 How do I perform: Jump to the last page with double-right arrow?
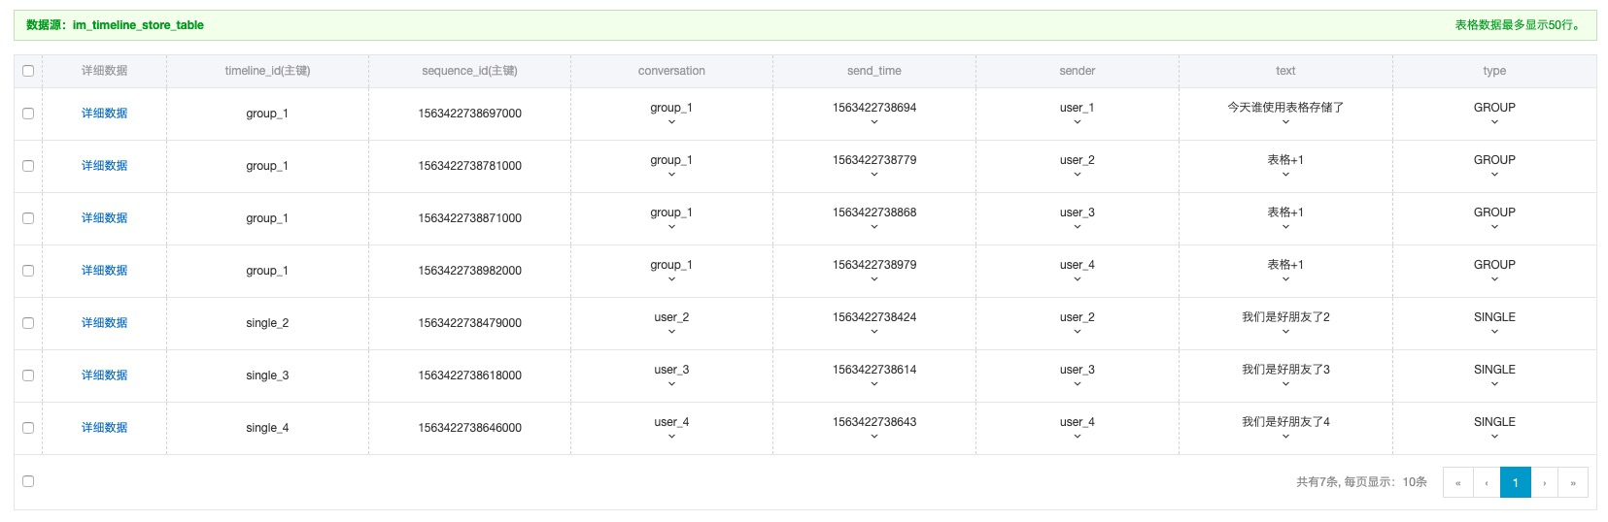1573,482
